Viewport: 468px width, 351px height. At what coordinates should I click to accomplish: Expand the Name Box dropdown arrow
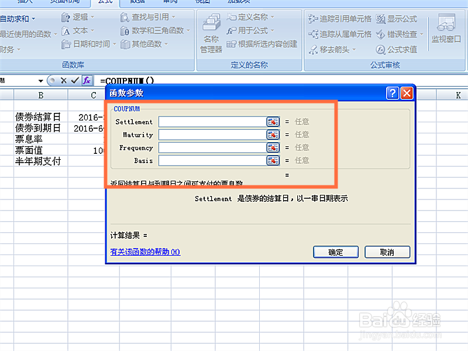(x=40, y=81)
